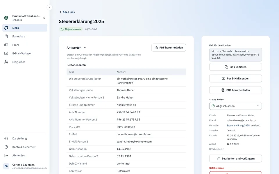Click expiry date 12.12.2026

(x=233, y=144)
